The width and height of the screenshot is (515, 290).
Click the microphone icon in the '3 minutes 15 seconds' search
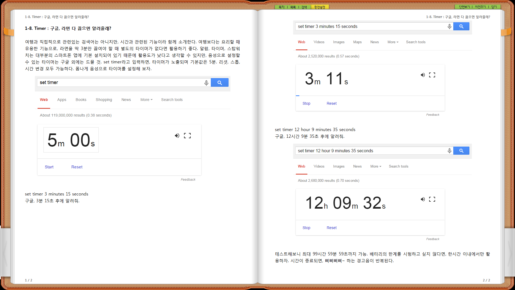tap(450, 26)
